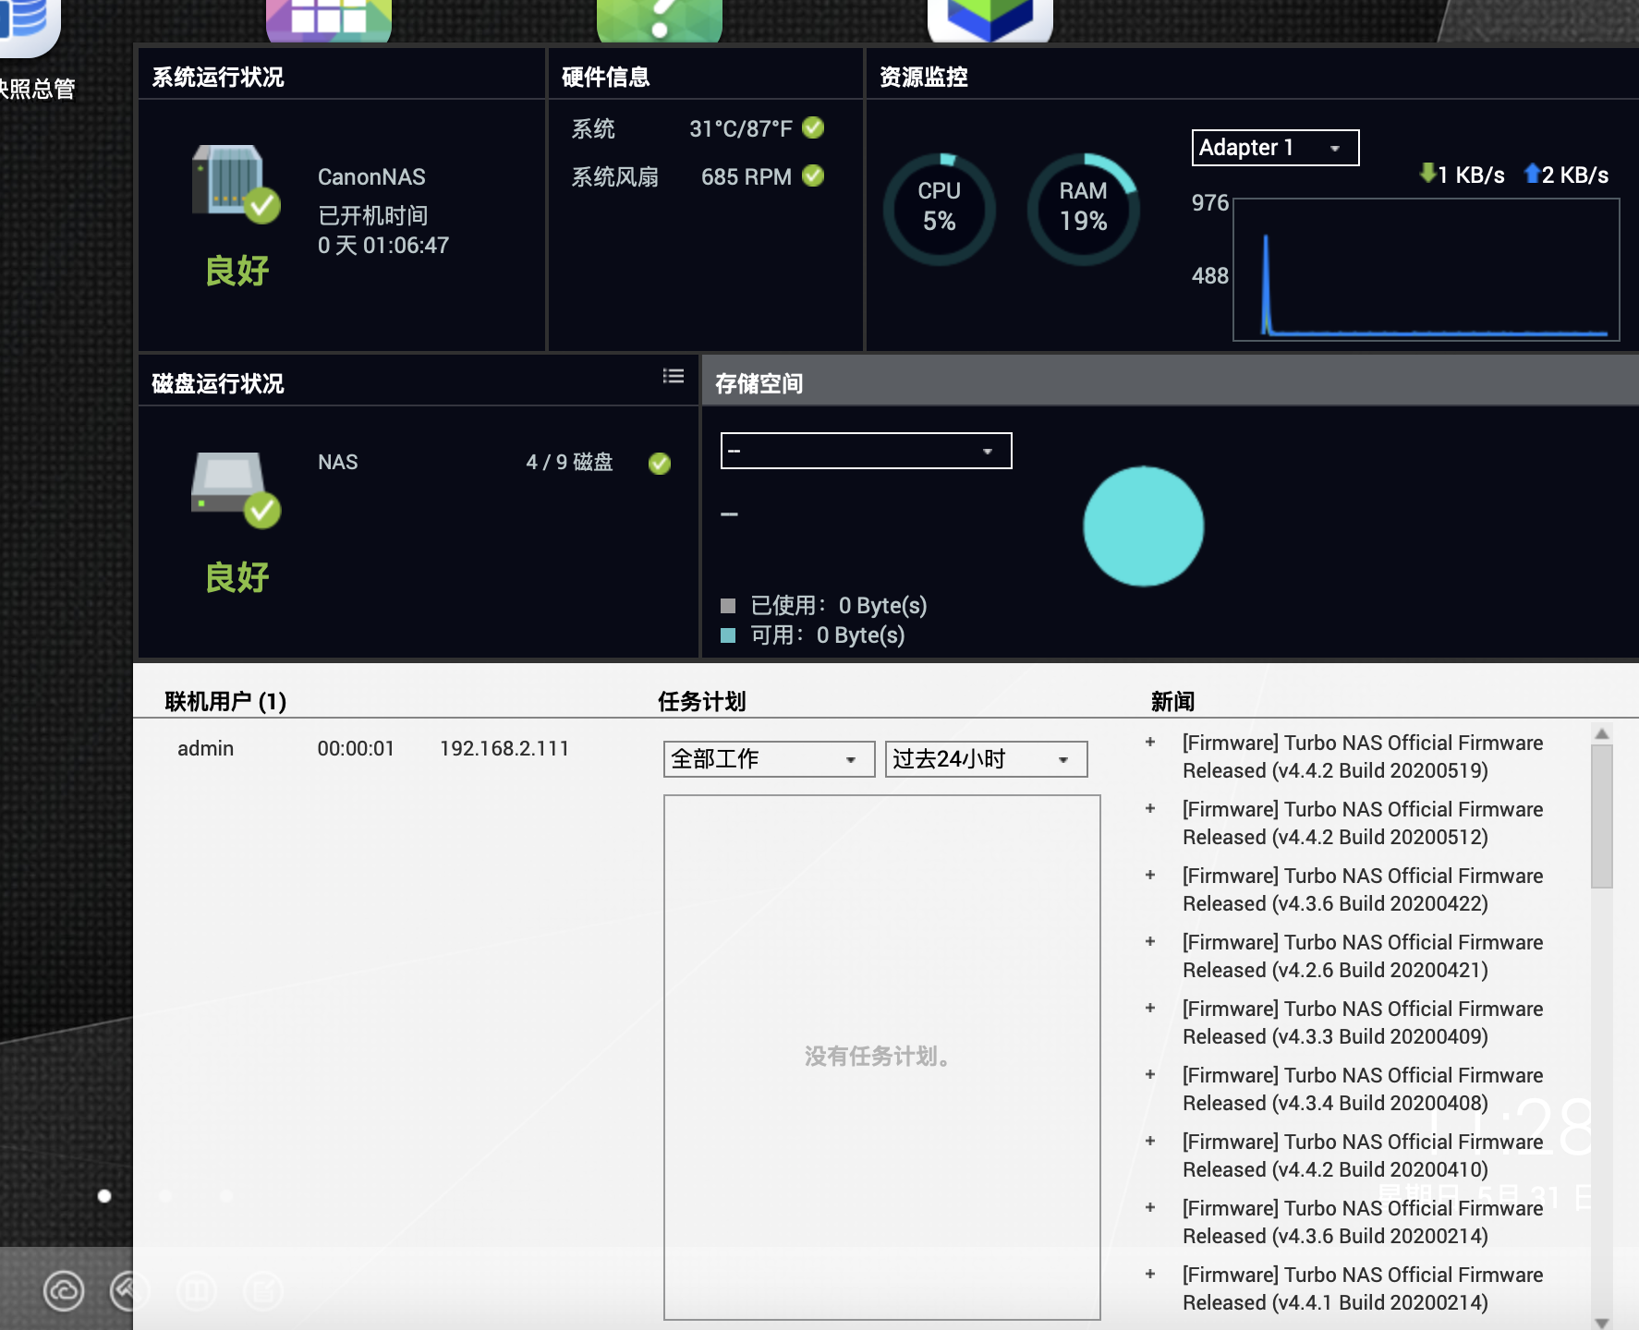Open the storage volume selection dropdown
The image size is (1639, 1330).
point(866,451)
